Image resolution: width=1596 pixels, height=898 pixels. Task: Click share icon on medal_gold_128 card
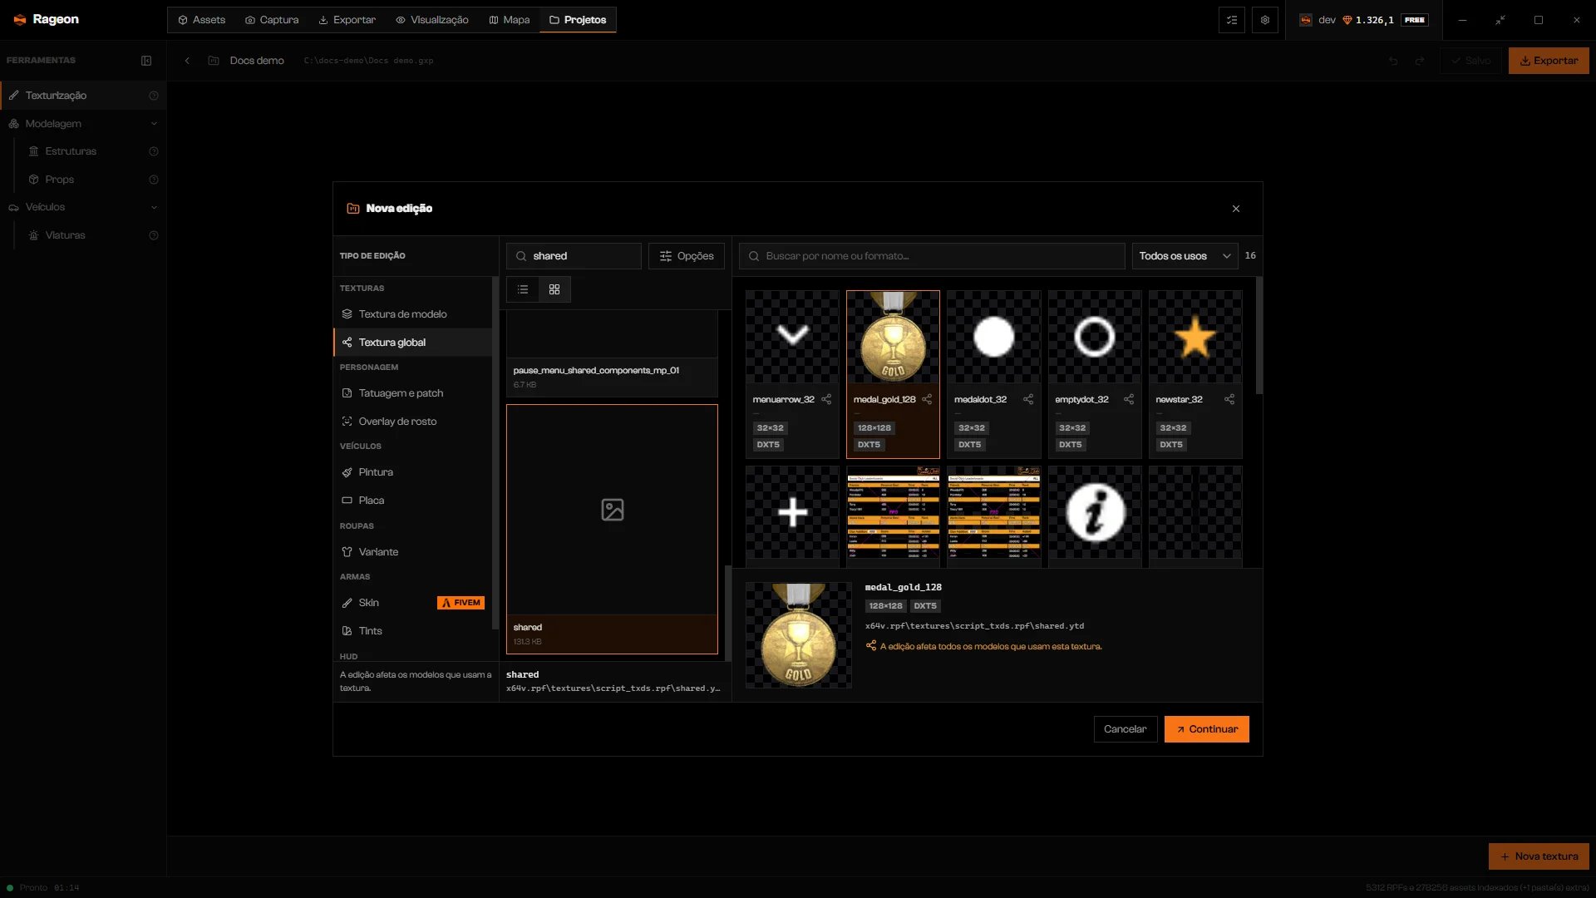pyautogui.click(x=927, y=399)
